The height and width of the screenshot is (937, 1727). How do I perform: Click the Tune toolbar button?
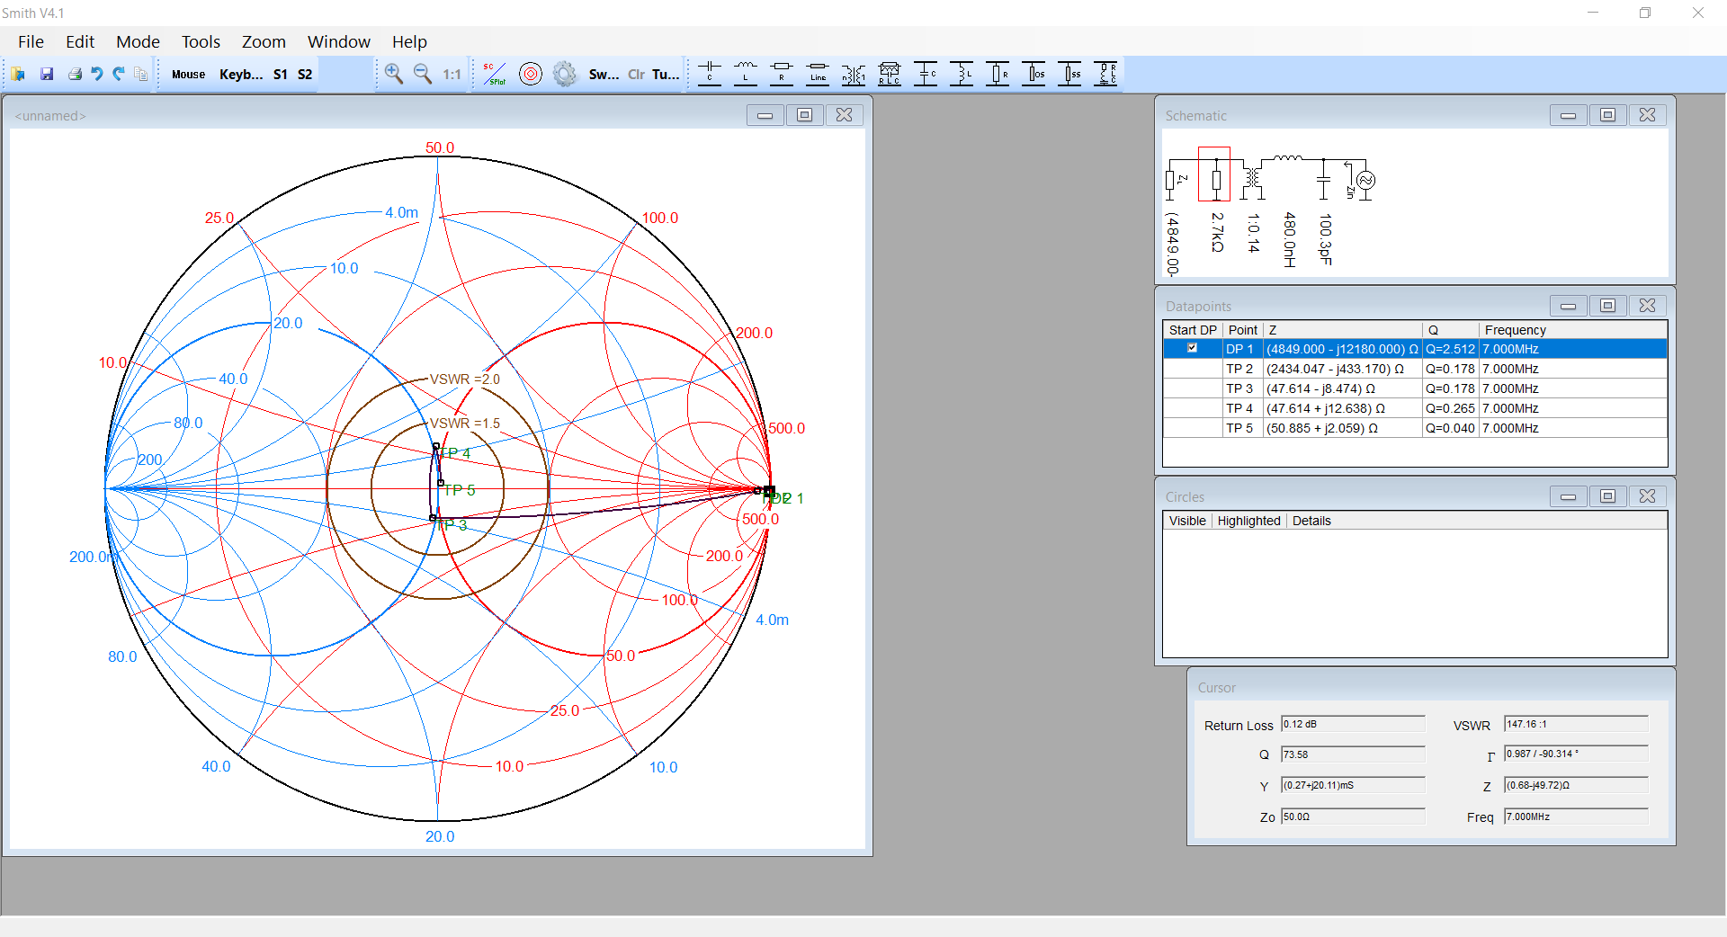pos(666,75)
